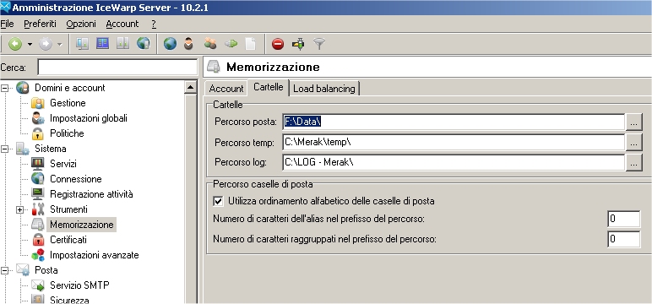This screenshot has width=652, height=304.
Task: Click the Registrazione attività monitor icon
Action: tap(38, 193)
